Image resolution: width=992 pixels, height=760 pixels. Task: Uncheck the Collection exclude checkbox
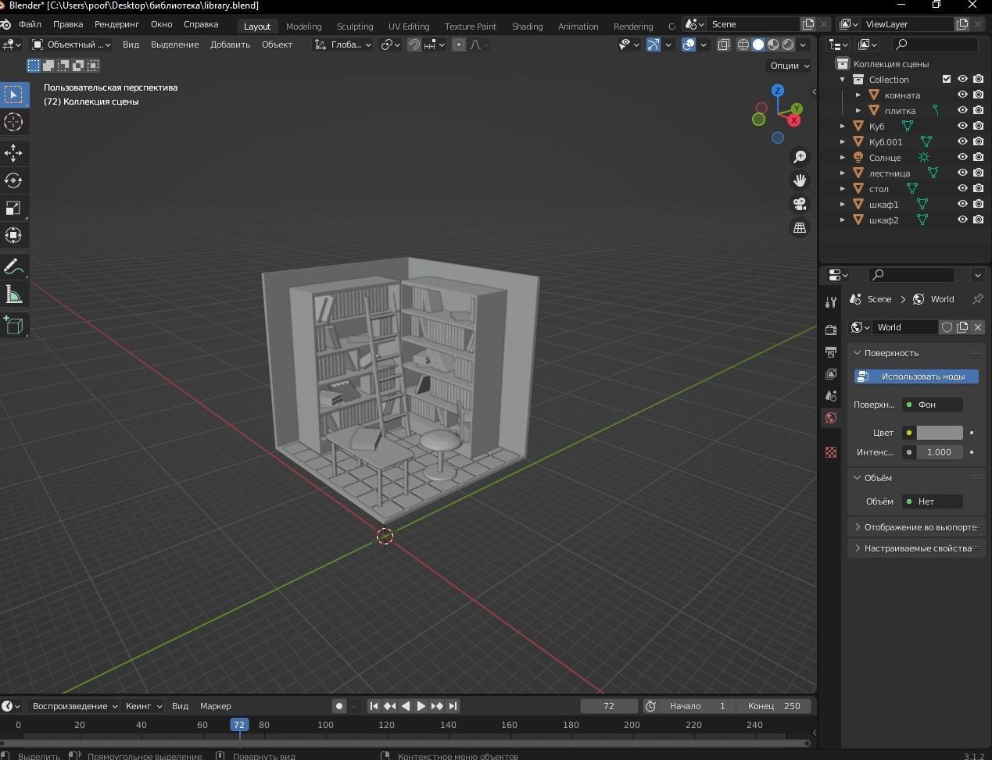(947, 79)
